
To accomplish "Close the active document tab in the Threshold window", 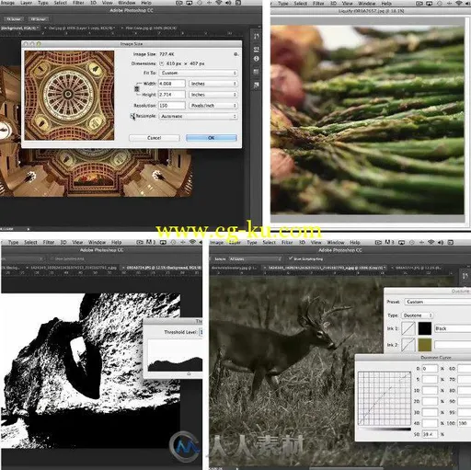I will (123, 268).
